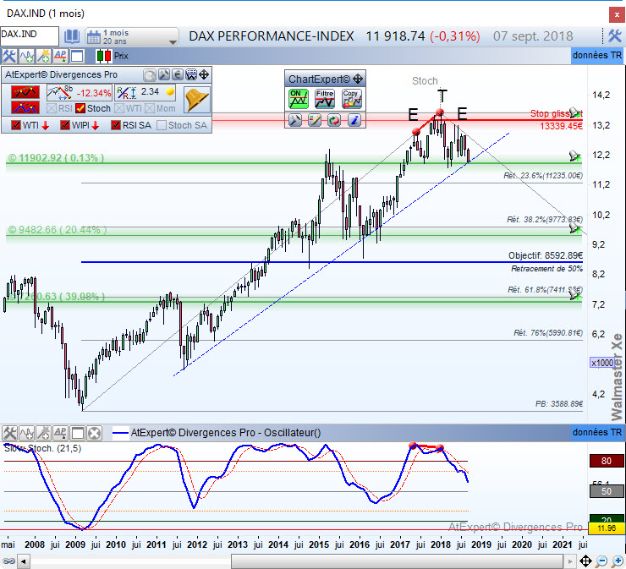Click the link chain icon at bottom left

coord(8,561)
